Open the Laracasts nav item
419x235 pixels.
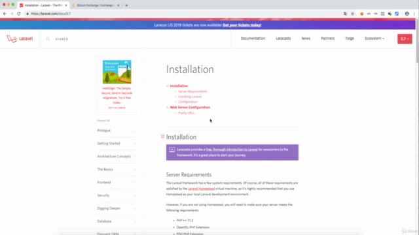click(283, 39)
